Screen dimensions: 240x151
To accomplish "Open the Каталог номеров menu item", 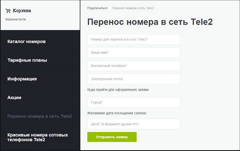I will [27, 41].
